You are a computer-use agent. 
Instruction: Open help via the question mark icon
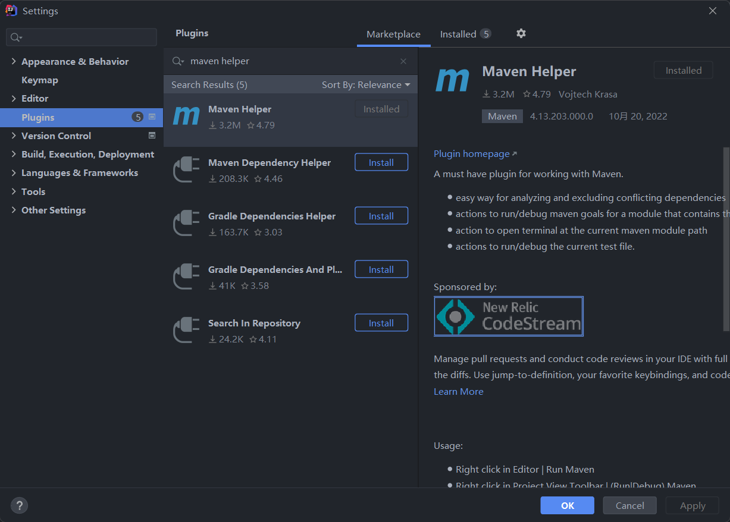pyautogui.click(x=20, y=506)
